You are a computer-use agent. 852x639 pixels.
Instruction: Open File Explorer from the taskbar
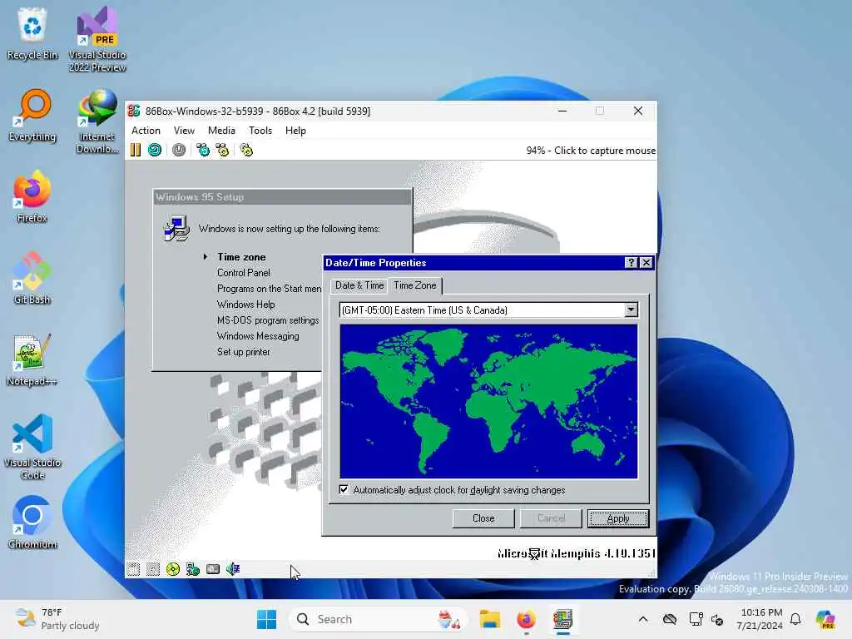pos(489,619)
